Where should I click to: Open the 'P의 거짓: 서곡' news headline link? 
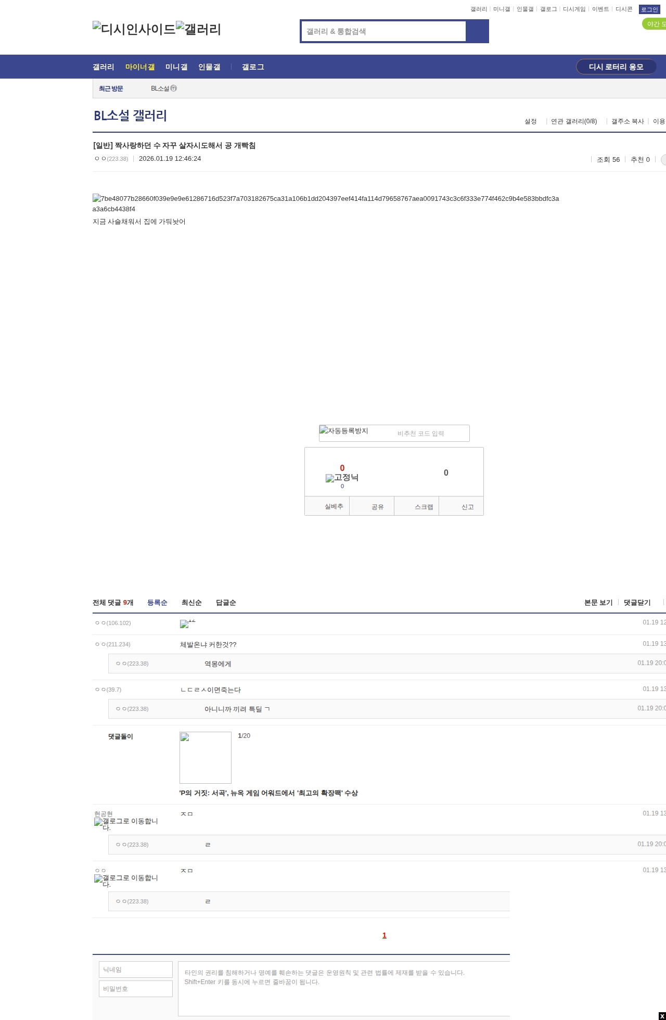(268, 793)
